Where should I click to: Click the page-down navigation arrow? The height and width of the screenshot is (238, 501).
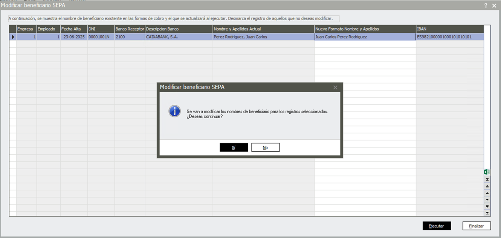pos(487,206)
